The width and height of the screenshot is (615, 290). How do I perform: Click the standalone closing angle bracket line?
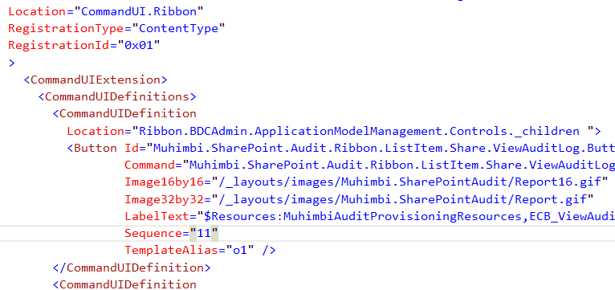(x=11, y=63)
